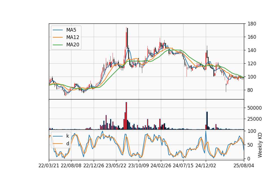
Task: Click the 23/05/22 date tick label
Action: (x=116, y=166)
